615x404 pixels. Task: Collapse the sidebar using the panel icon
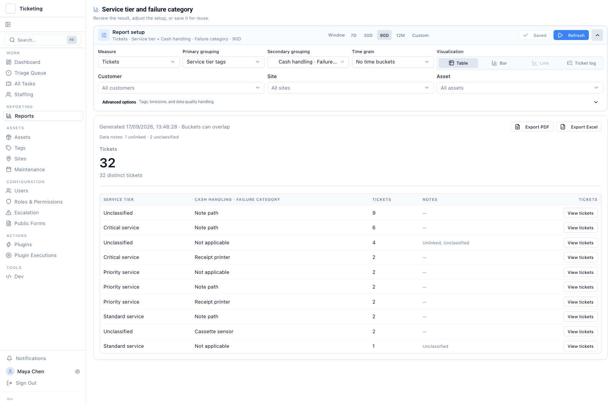tap(8, 25)
